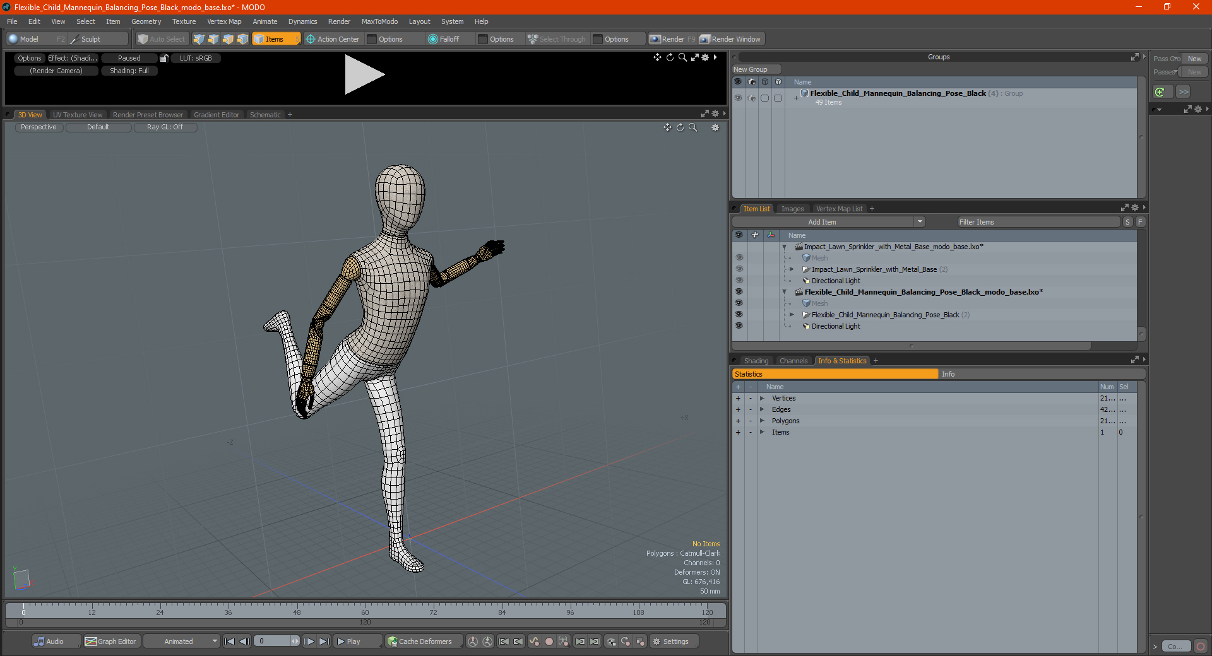Expand Edges statistics row

762,409
